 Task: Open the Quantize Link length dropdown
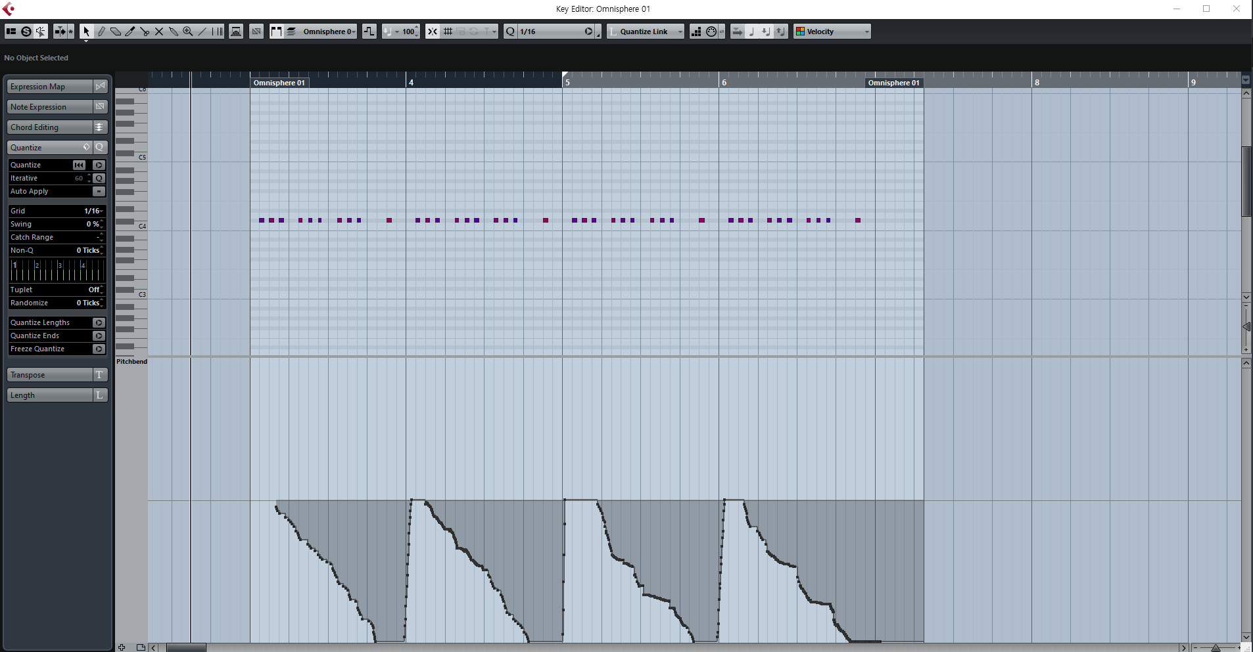click(646, 32)
